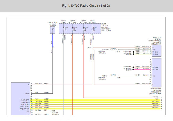The image size is (173, 121).
Task: Click the highlighted REAR LEFT+ WHT/GRN wire
Action: (93, 101)
